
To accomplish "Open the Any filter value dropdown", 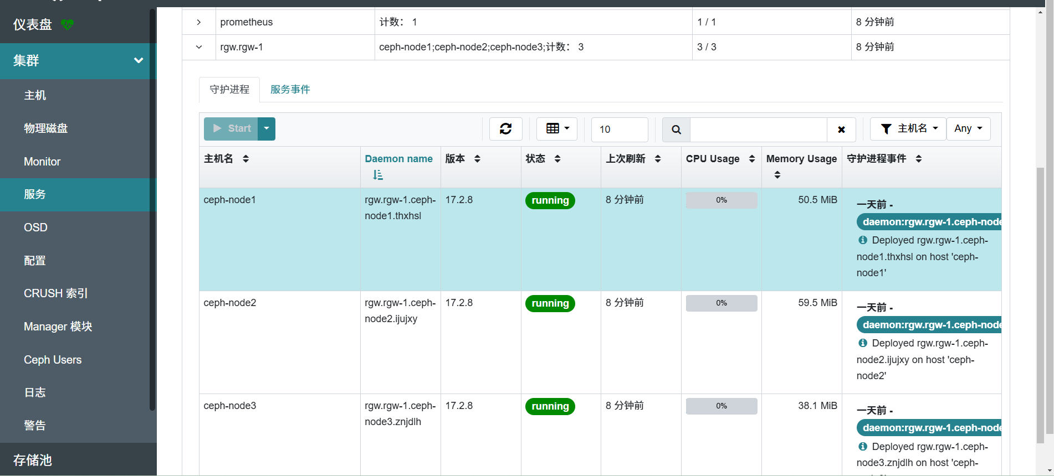I will 968,129.
